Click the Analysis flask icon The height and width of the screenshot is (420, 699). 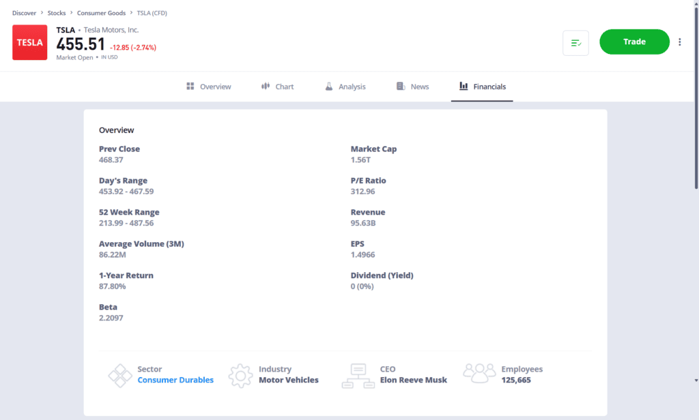[328, 87]
